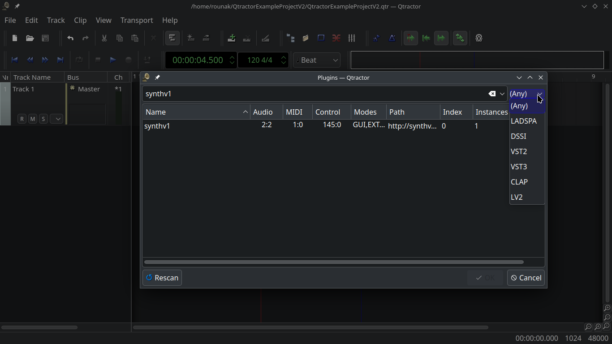This screenshot has width=612, height=344.
Task: Click the tempo field 120 4/4
Action: [259, 60]
